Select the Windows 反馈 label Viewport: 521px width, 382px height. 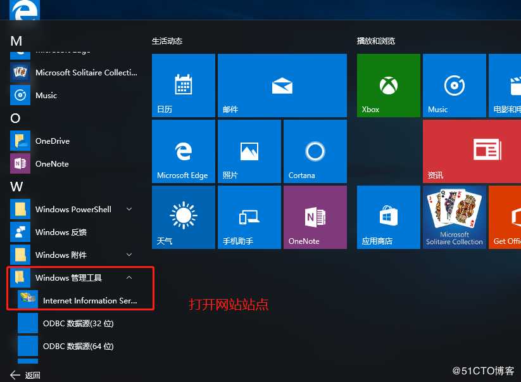(x=61, y=232)
